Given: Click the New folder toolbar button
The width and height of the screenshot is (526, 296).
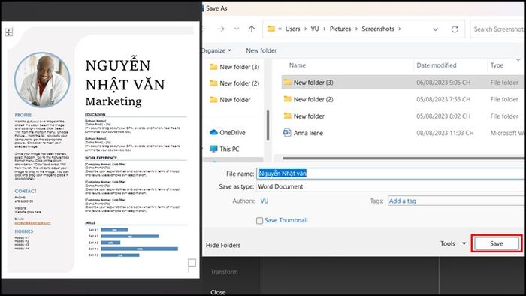Looking at the screenshot, I should 261,50.
